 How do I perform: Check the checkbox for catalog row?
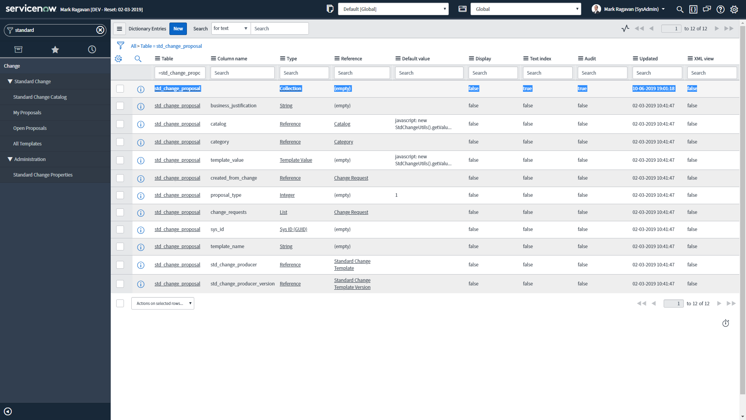[120, 124]
